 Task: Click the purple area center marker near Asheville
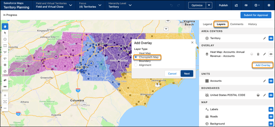click(56, 56)
